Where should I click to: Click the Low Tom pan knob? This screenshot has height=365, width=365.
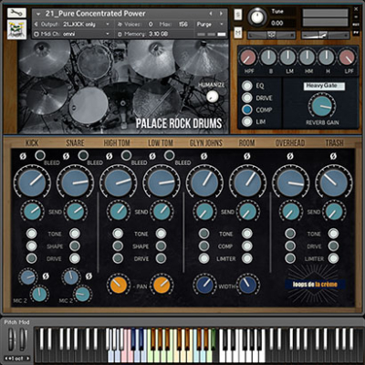tap(162, 286)
